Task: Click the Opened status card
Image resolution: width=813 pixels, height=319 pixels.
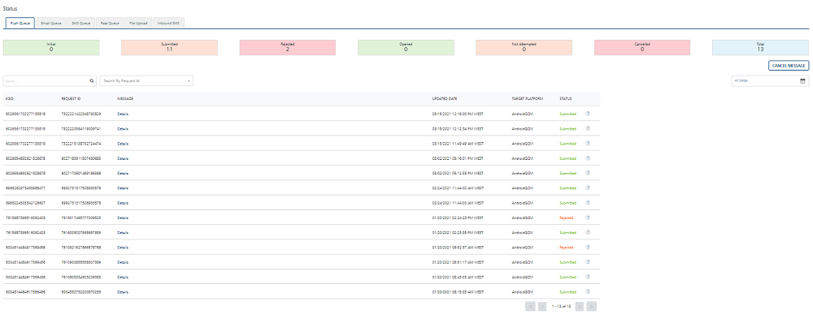Action: click(x=406, y=47)
